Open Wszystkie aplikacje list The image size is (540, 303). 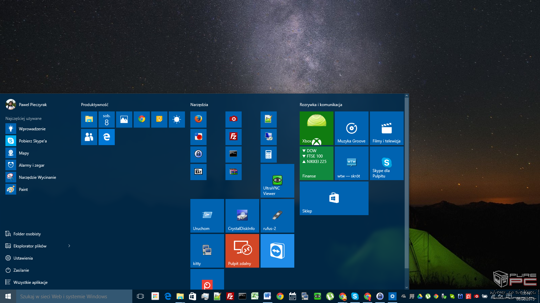click(30, 282)
